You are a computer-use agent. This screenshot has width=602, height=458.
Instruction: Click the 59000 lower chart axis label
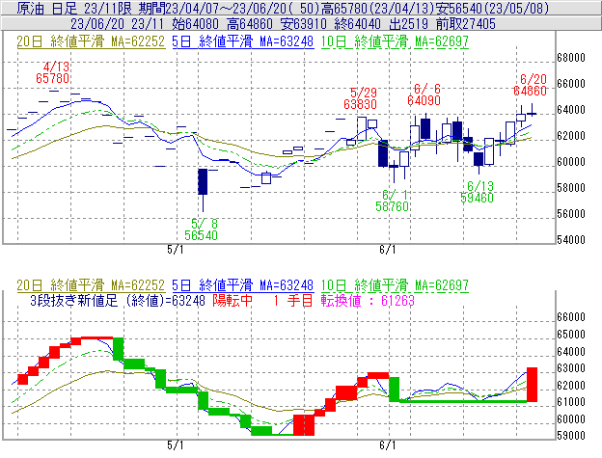pyautogui.click(x=571, y=436)
